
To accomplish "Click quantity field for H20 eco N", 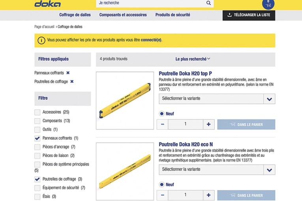I will pos(186,195).
